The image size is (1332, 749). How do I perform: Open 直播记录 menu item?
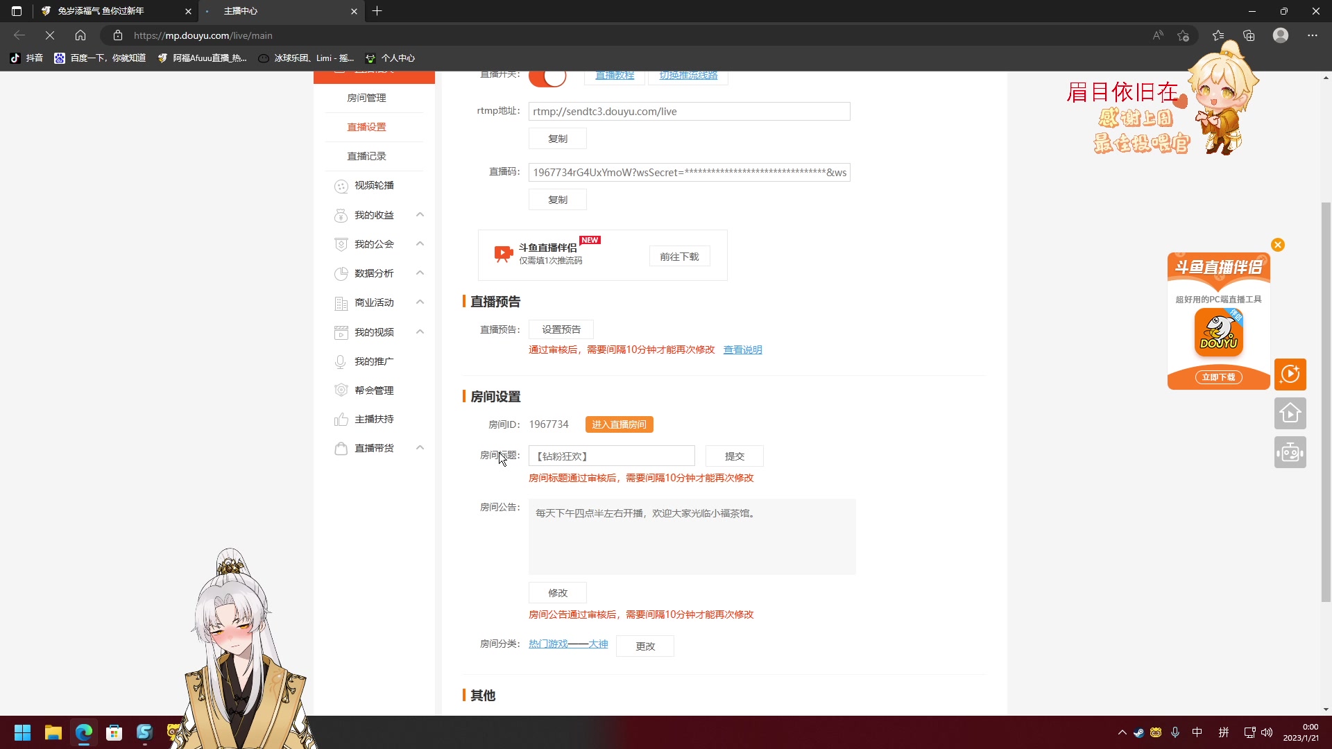(x=366, y=156)
